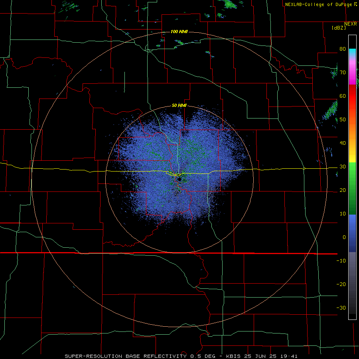The image size is (359, 359).
Task: Click the "NEXLAB-College of DuPage" header text
Action: tap(318, 4)
